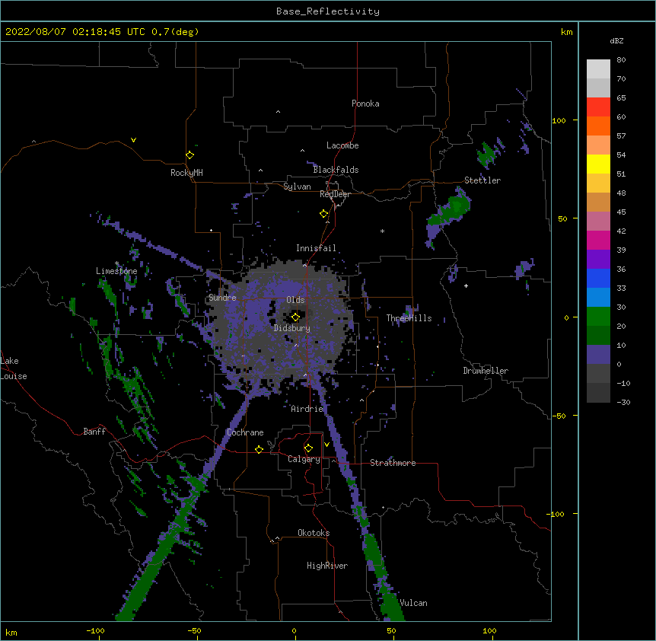Click the Sundre city label

(222, 298)
